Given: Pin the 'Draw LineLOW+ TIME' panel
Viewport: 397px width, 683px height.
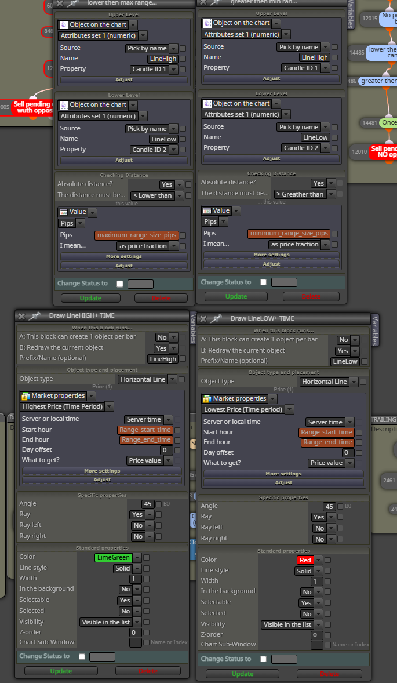Looking at the screenshot, I should 216,318.
